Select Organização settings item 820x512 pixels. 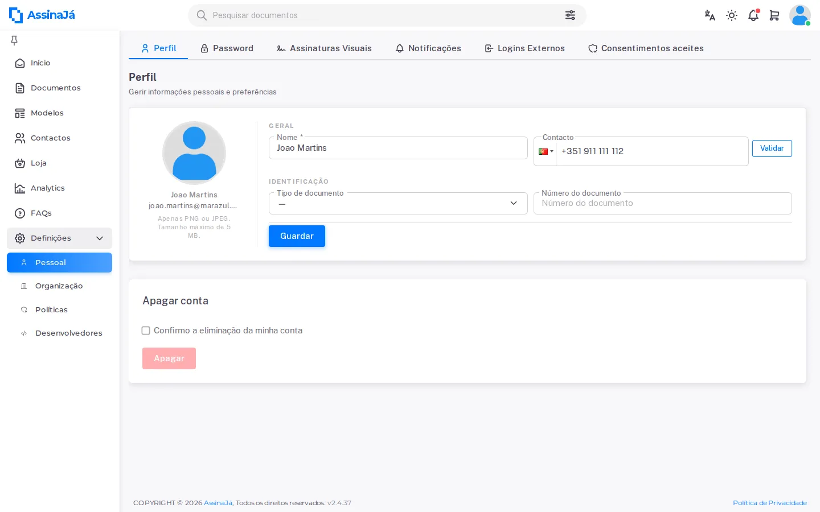pos(59,286)
